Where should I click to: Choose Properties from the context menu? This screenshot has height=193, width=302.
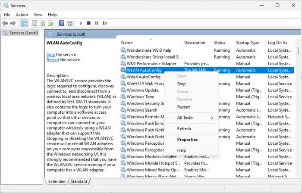click(187, 140)
